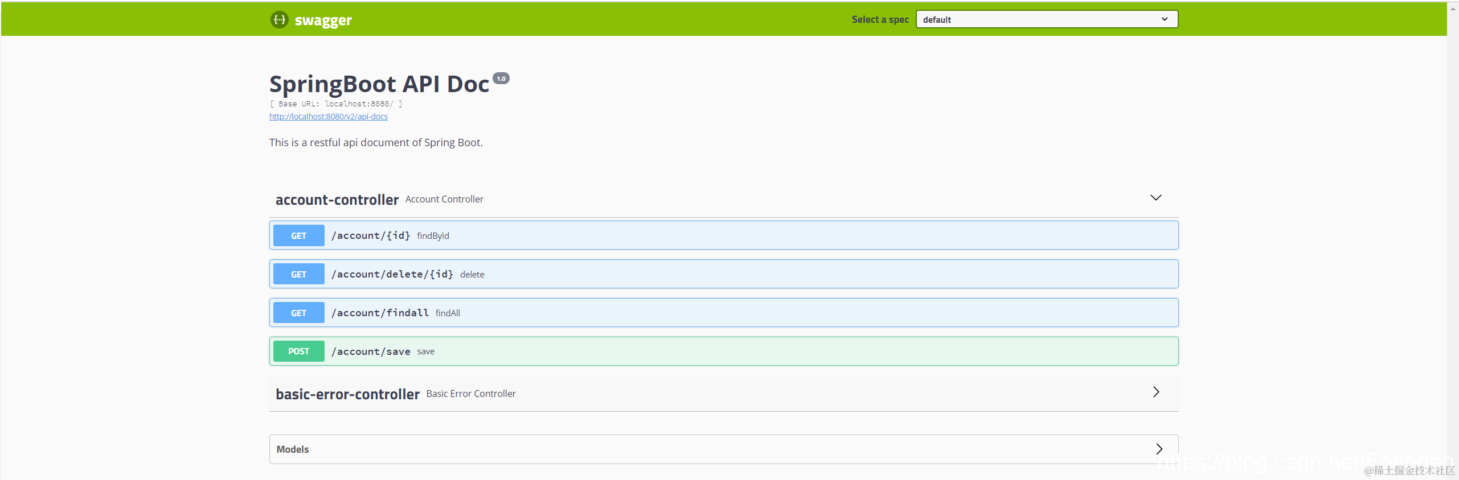Expand the basic-error-controller section chevron
The image size is (1459, 480).
1156,392
